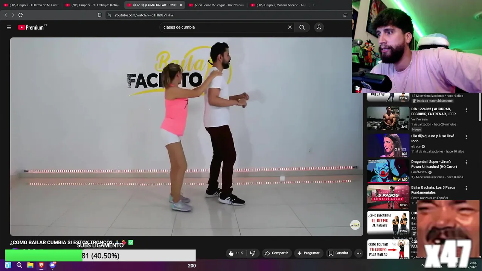
Task: Click the taskbar clock showing 23:00
Action: tap(473, 263)
